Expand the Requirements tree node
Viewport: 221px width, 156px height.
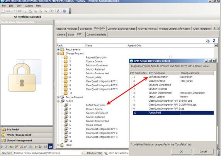click(58, 49)
